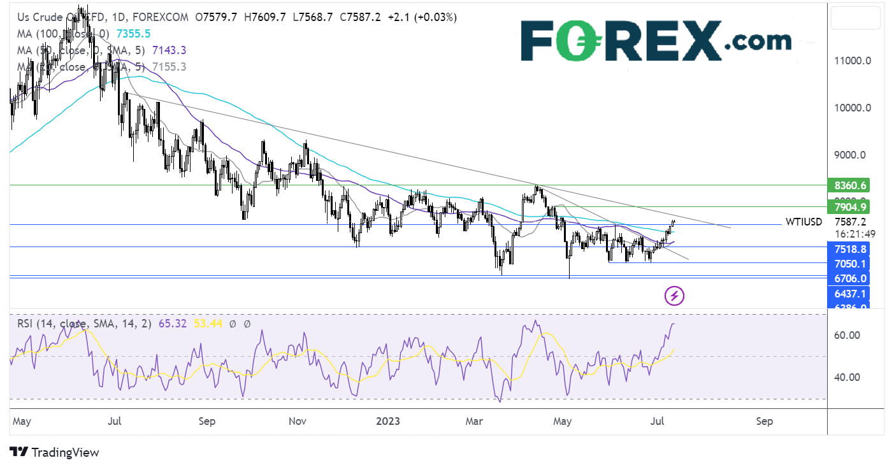
Task: Open the TradingView logo link
Action: [x=55, y=452]
